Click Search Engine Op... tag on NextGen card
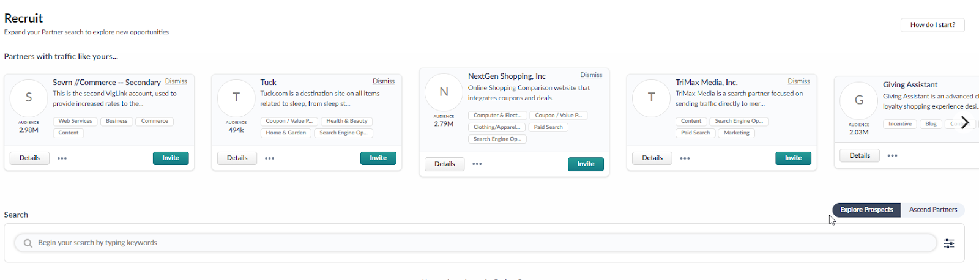This screenshot has height=280, width=979. (x=497, y=139)
